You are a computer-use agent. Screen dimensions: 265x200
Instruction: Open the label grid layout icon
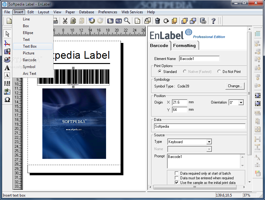[x=137, y=21]
